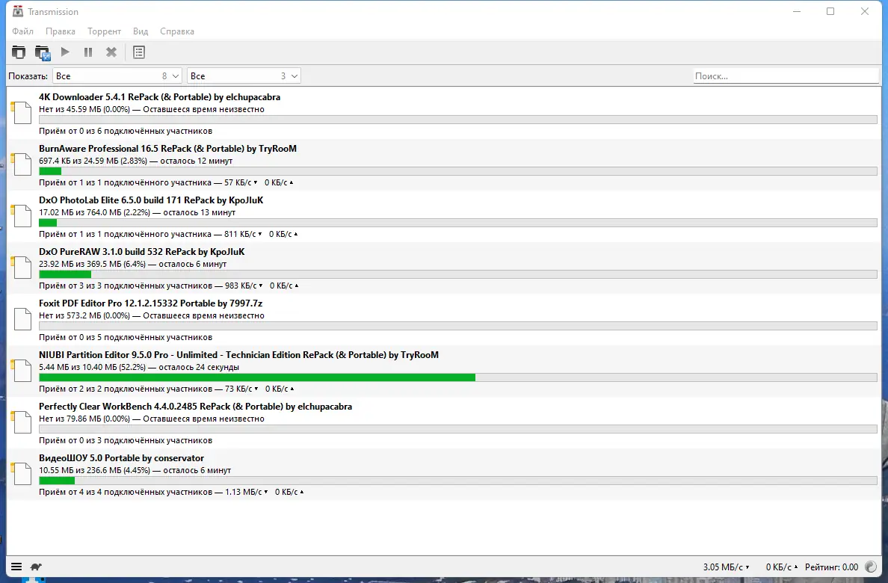
Task: Open torrent from URL toolbar icon
Action: click(x=43, y=52)
